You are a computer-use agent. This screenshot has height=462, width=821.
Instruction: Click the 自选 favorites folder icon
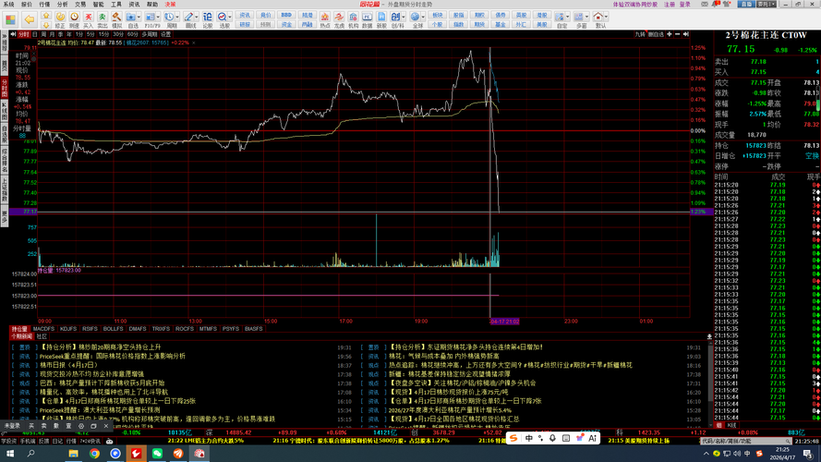click(131, 17)
